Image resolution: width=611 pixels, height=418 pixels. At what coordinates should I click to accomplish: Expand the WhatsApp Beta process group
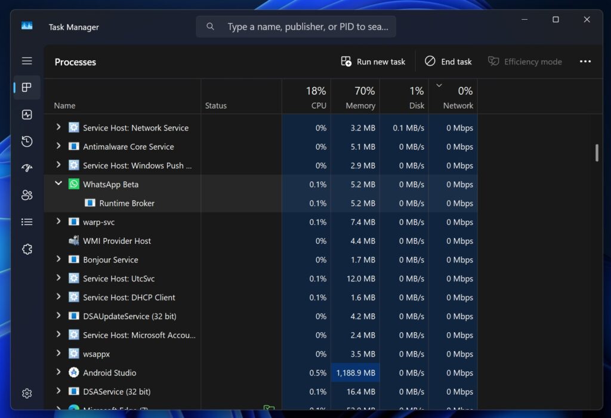coord(58,184)
